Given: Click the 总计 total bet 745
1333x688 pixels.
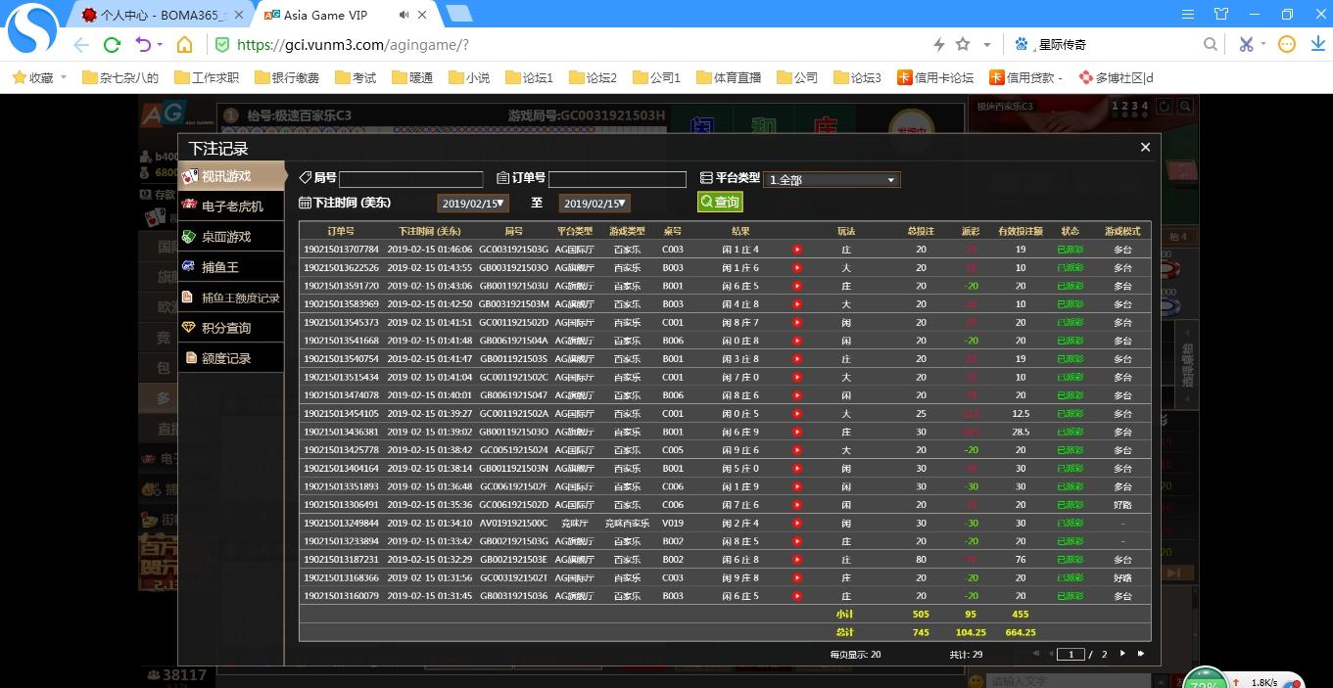Looking at the screenshot, I should pyautogui.click(x=921, y=632).
